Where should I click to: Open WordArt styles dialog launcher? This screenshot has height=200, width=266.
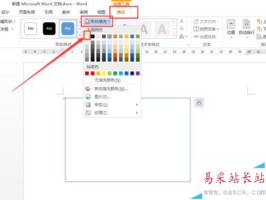click(188, 45)
